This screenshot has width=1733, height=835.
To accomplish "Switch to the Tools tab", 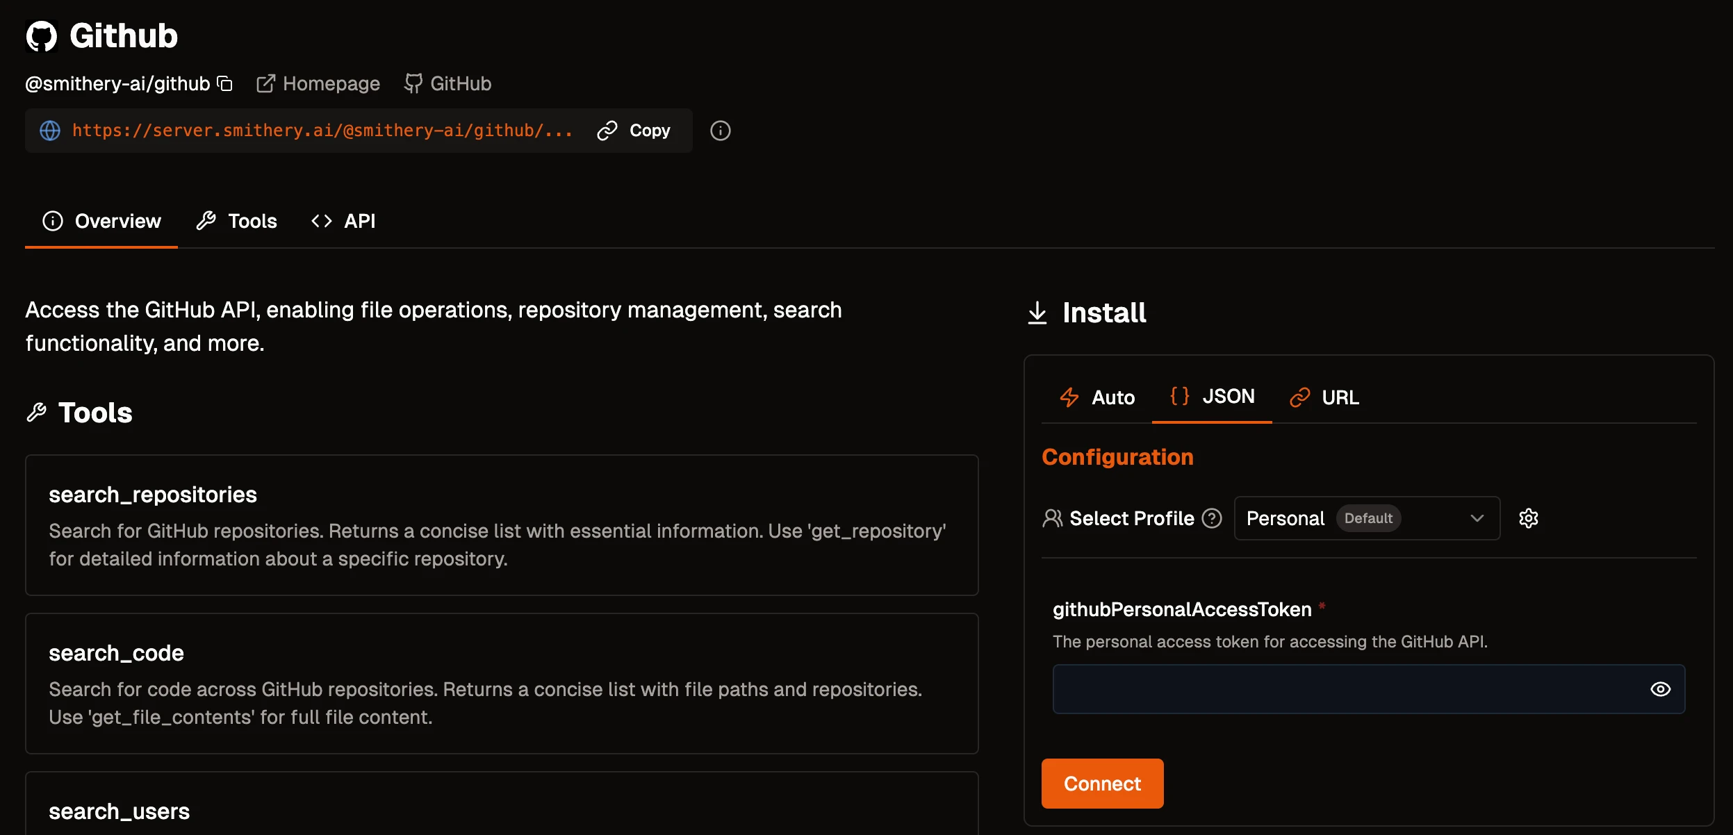I will pyautogui.click(x=237, y=222).
